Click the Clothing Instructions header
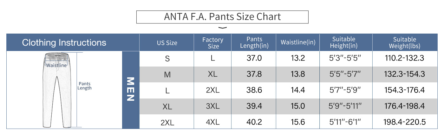This screenshot has height=134, width=444. click(64, 42)
